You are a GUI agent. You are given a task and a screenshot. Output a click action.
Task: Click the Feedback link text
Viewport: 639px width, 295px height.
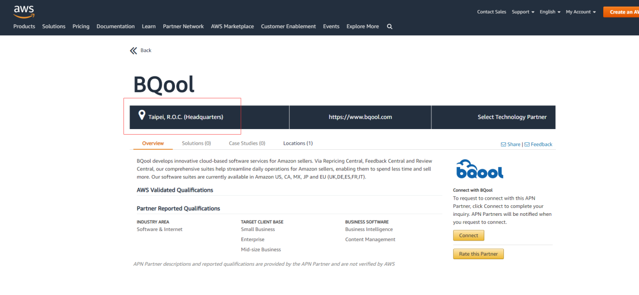click(x=542, y=144)
